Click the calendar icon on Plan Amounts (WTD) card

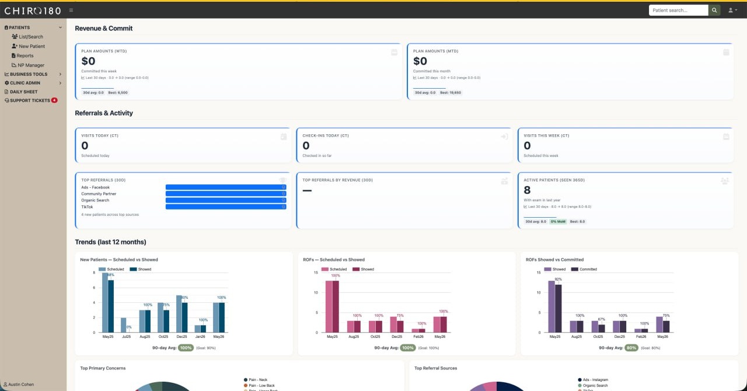point(395,53)
